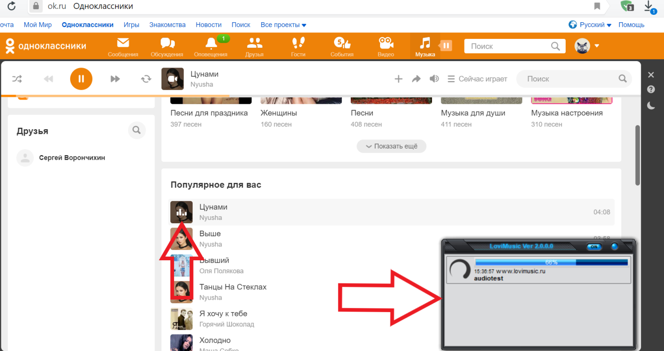
Task: Toggle the ON button in LoviMusic
Action: click(594, 247)
